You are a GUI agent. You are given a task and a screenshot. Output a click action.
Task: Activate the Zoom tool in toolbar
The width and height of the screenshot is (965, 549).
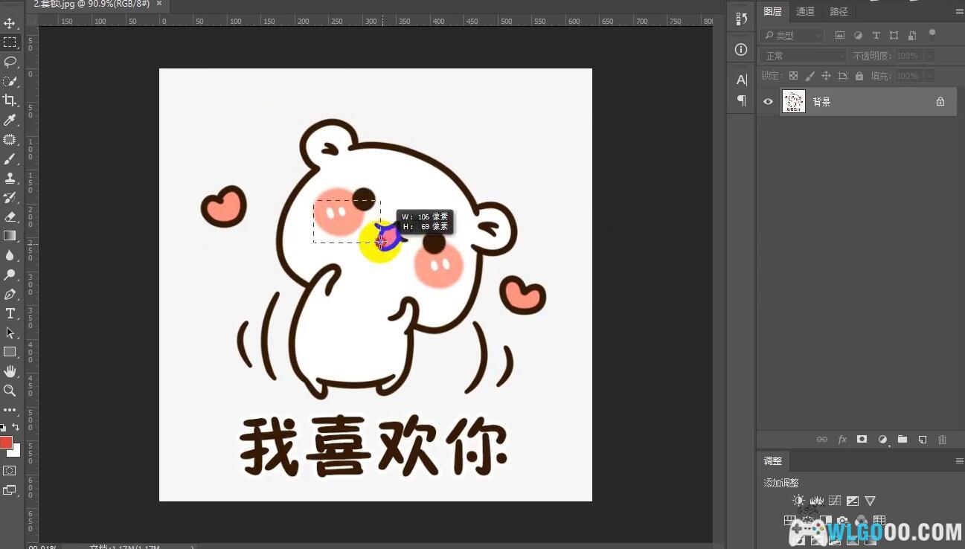click(x=10, y=391)
